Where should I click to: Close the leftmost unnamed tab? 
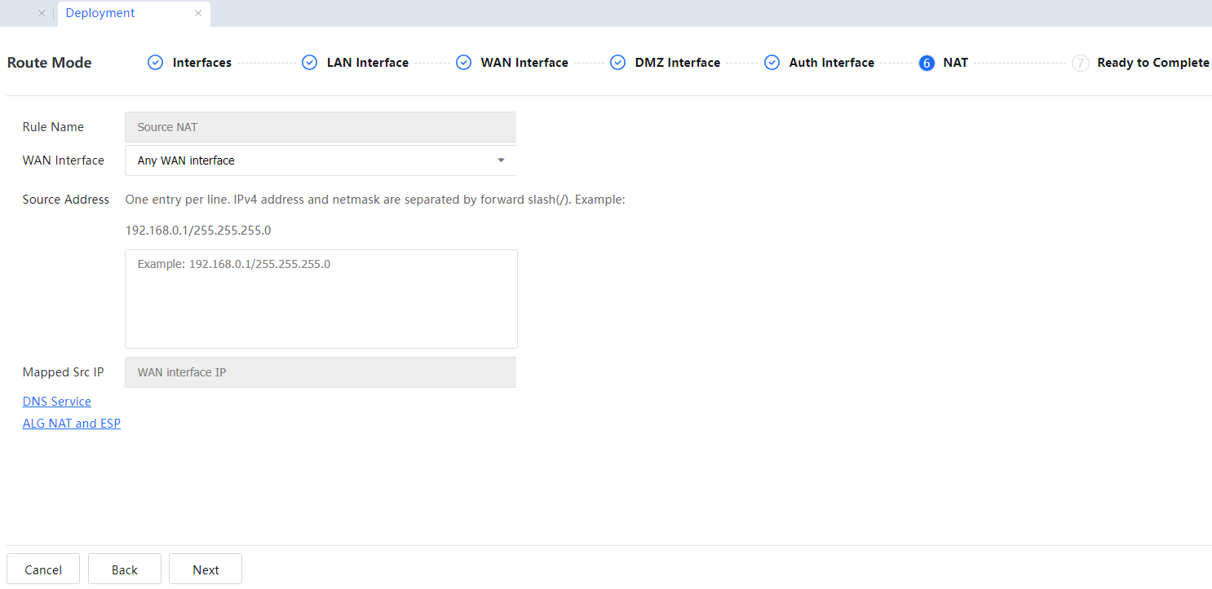(42, 13)
